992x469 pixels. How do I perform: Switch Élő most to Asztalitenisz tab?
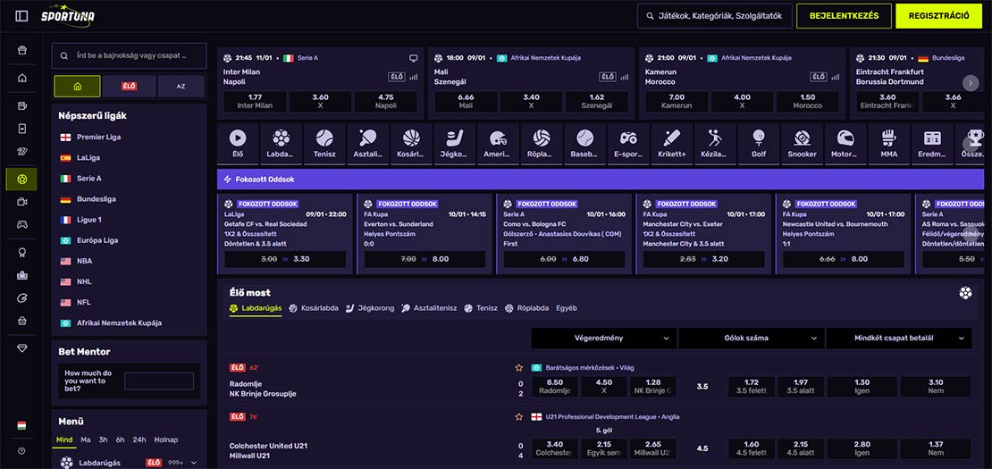pos(429,308)
